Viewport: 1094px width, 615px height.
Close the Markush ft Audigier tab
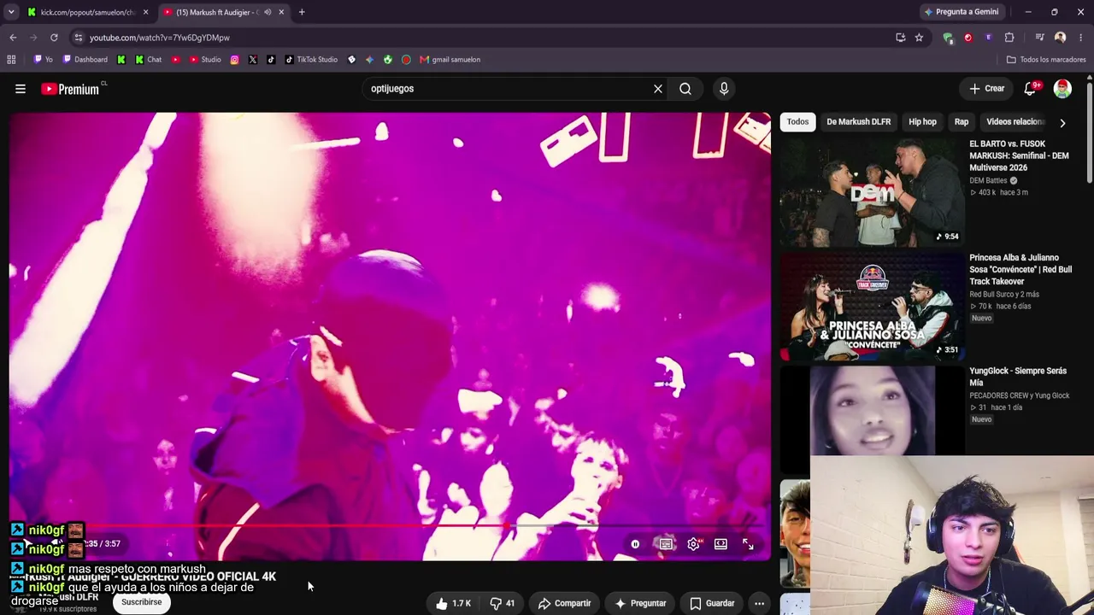(281, 12)
